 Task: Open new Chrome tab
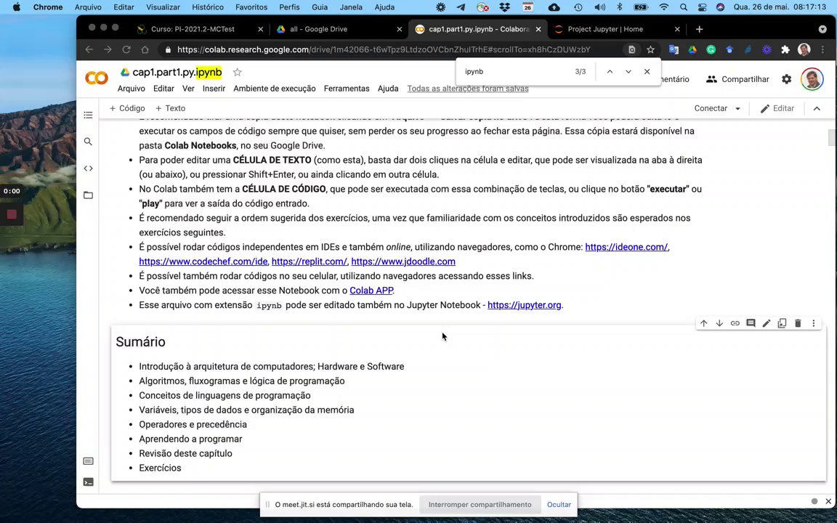699,29
